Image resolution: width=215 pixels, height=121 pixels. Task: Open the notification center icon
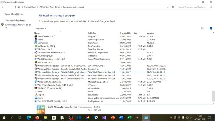pyautogui.click(x=209, y=118)
